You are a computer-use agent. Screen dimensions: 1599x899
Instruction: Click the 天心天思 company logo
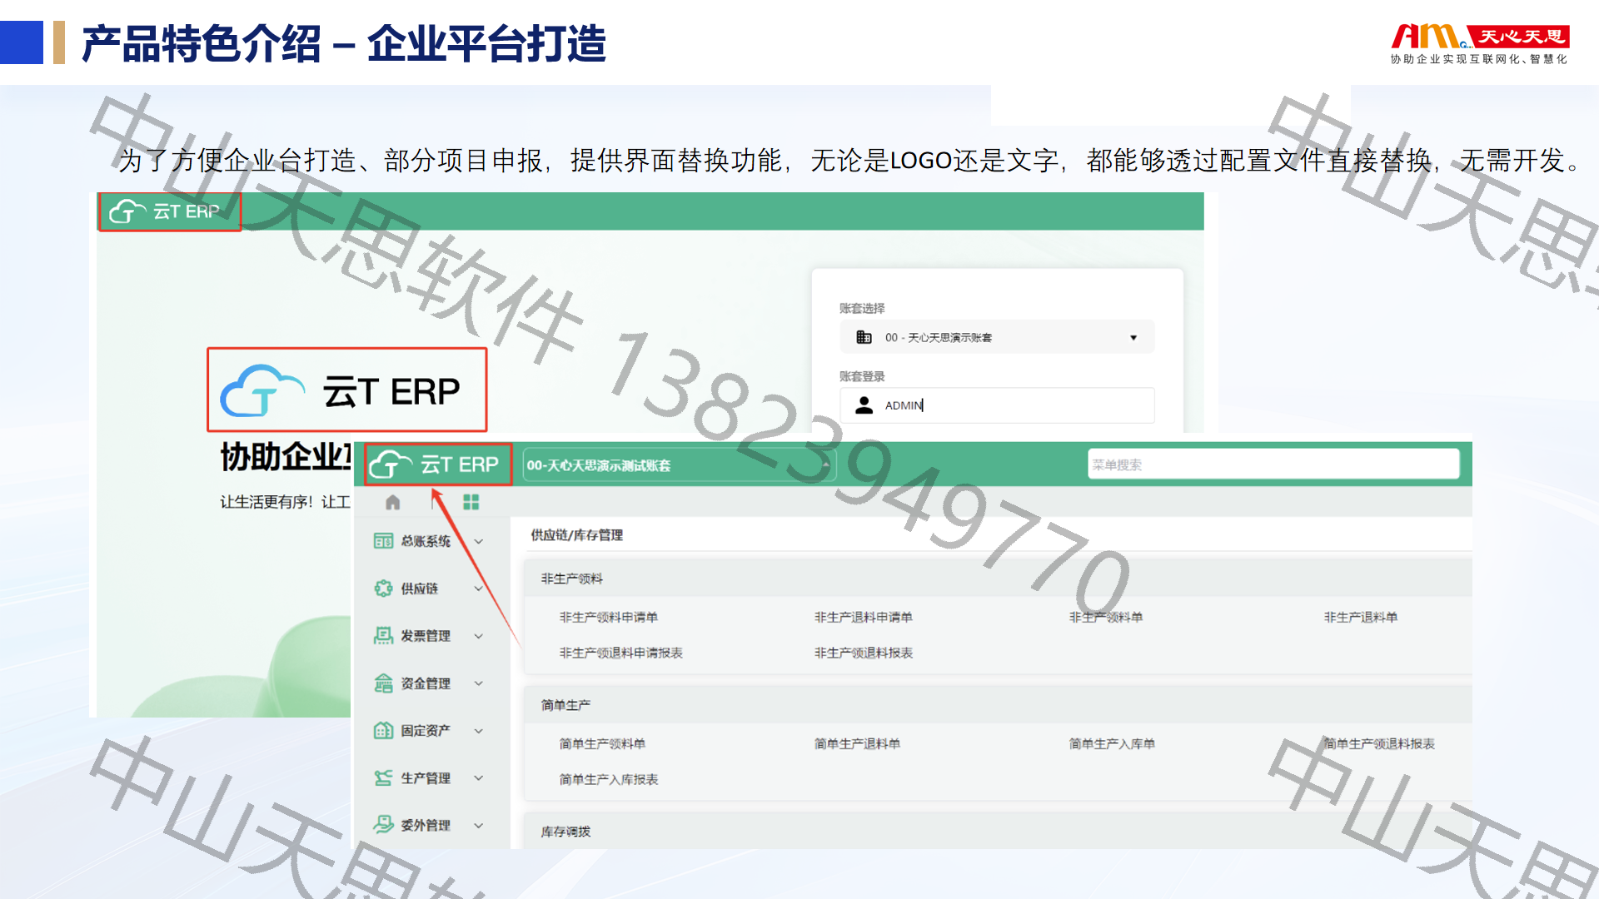[x=1480, y=44]
